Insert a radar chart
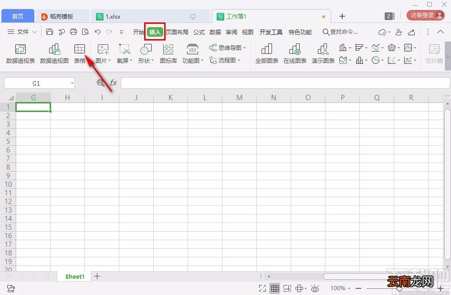This screenshot has height=295, width=451. 391,47
